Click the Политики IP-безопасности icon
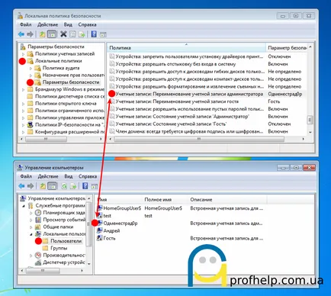Image resolution: width=331 pixels, height=296 pixels. [x=31, y=124]
